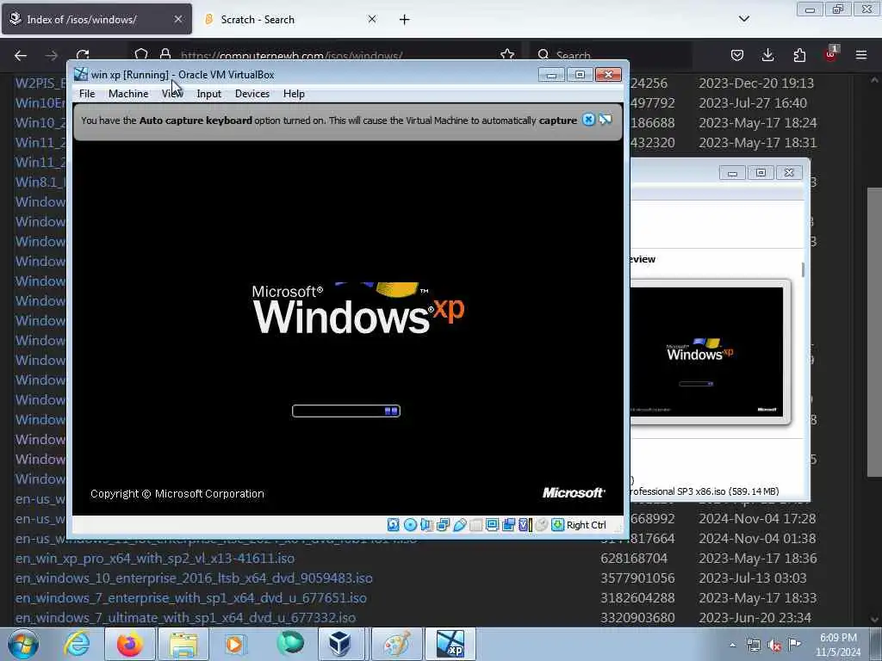Open the Firefox hamburger application menu
Viewport: 882px width, 661px height.
(861, 54)
